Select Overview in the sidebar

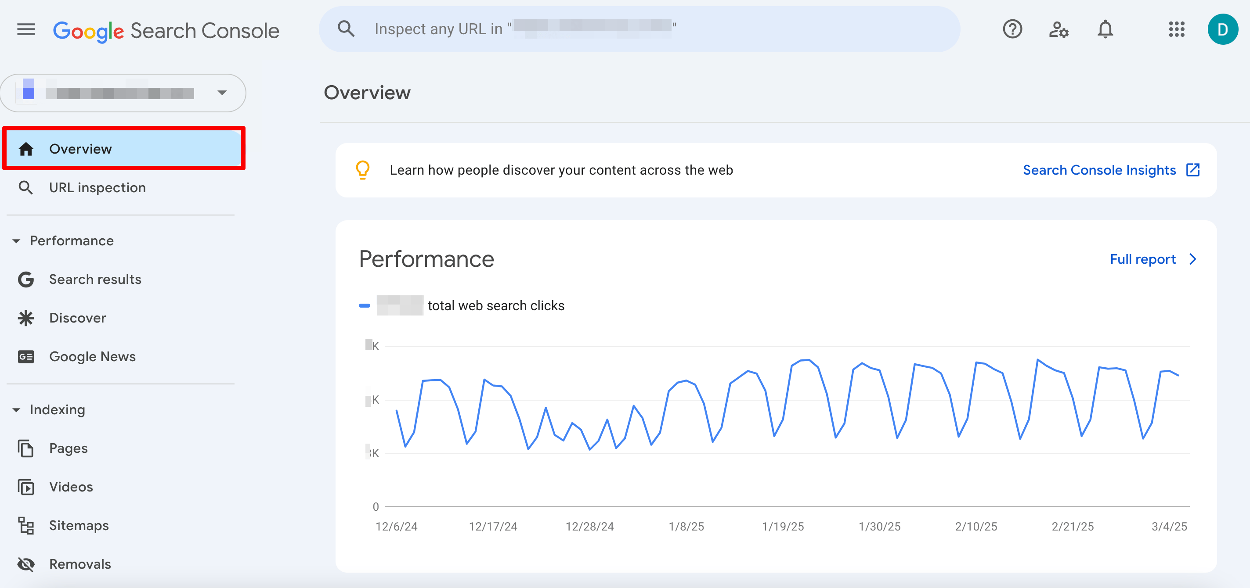click(80, 149)
